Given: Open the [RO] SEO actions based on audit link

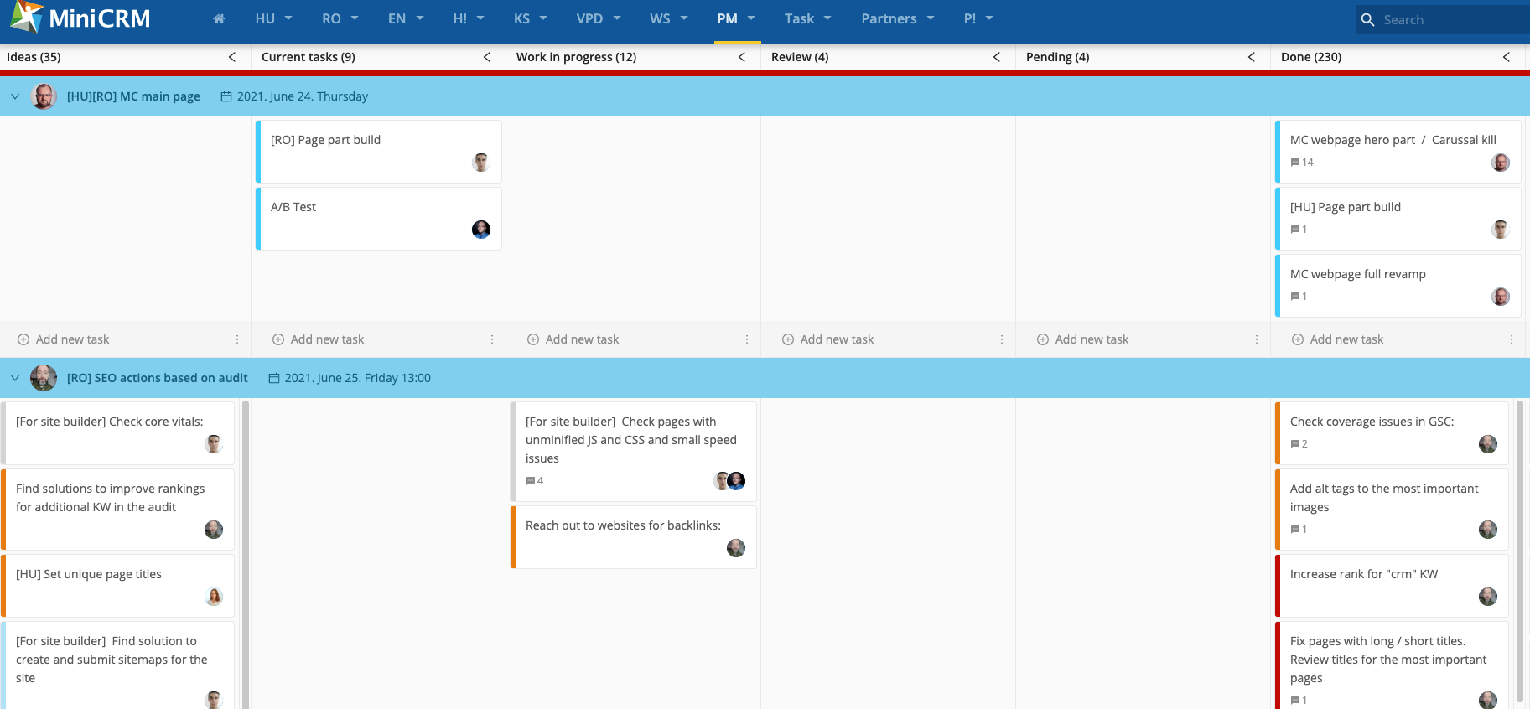Looking at the screenshot, I should pos(157,378).
